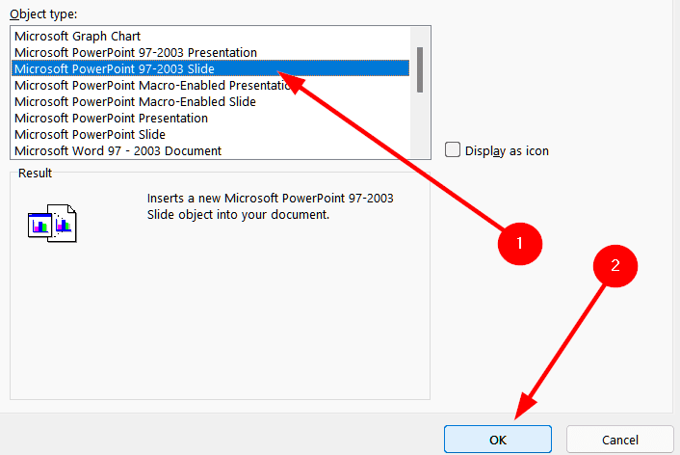Viewport: 680px width, 455px height.
Task: Click scrollbar track below the thumb
Action: point(420,126)
